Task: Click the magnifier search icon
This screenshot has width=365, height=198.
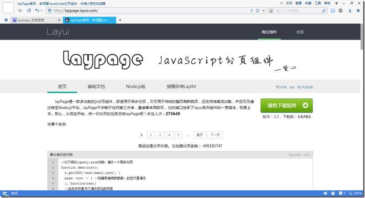Action: [324, 10]
